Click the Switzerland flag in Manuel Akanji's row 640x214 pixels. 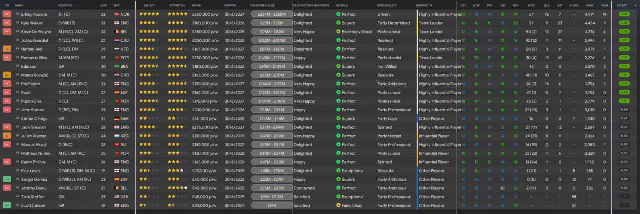[x=117, y=144]
